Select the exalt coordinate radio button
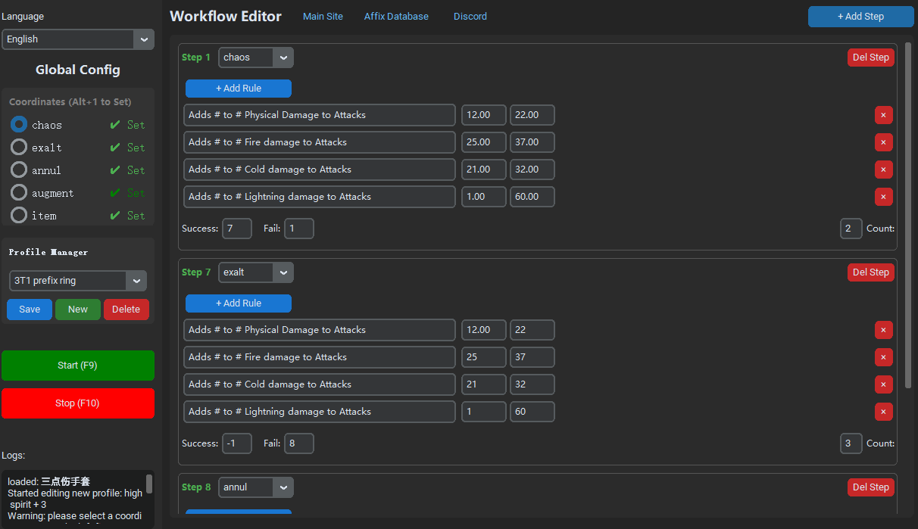Image resolution: width=918 pixels, height=529 pixels. pyautogui.click(x=19, y=147)
